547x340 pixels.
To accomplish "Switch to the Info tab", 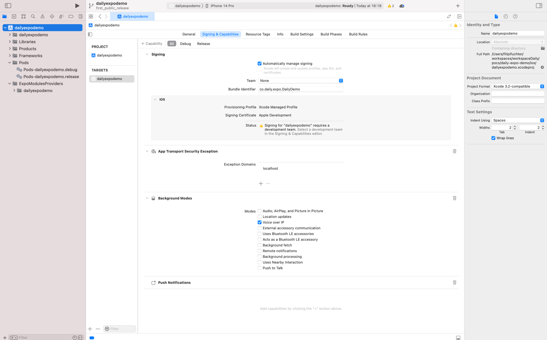I will (280, 34).
